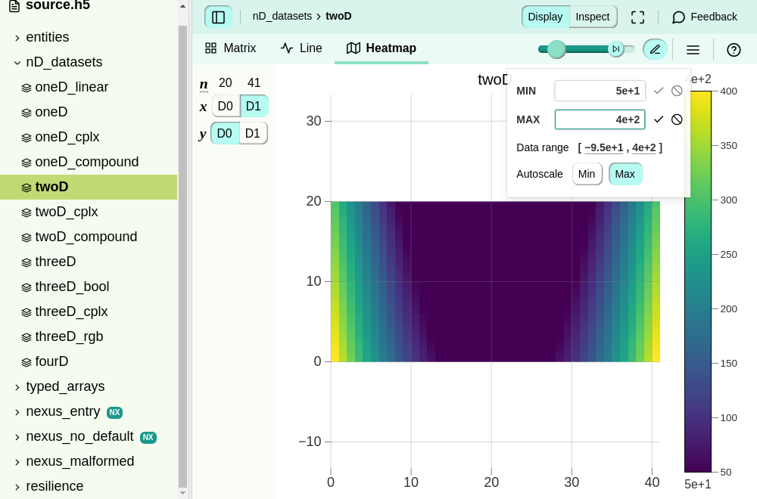The image size is (757, 499).
Task: Open the help question mark icon
Action: (734, 49)
